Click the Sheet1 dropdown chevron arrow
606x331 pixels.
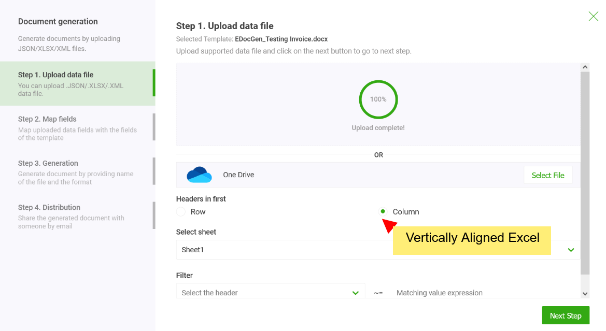571,250
